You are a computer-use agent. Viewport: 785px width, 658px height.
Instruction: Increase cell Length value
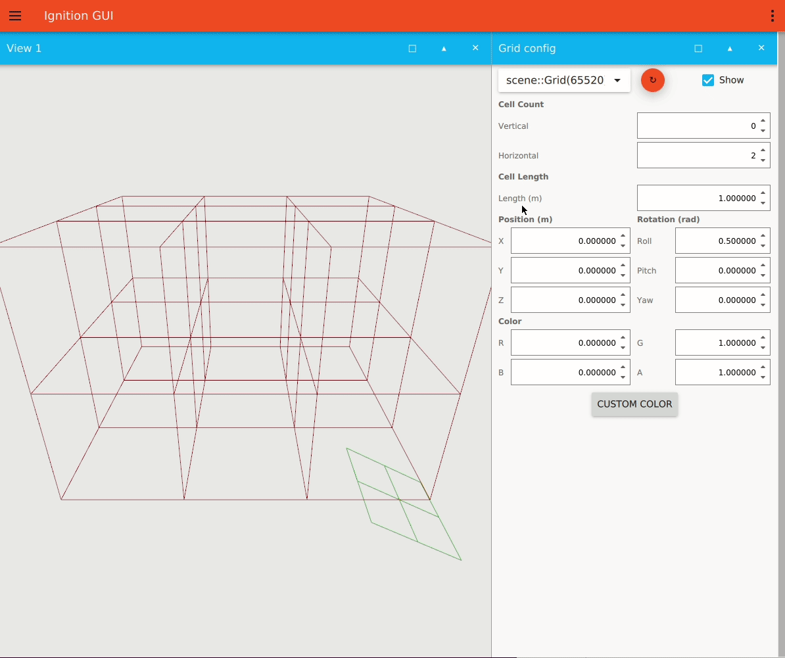coord(763,193)
